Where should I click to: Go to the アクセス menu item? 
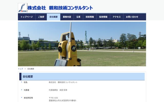point(117,17)
